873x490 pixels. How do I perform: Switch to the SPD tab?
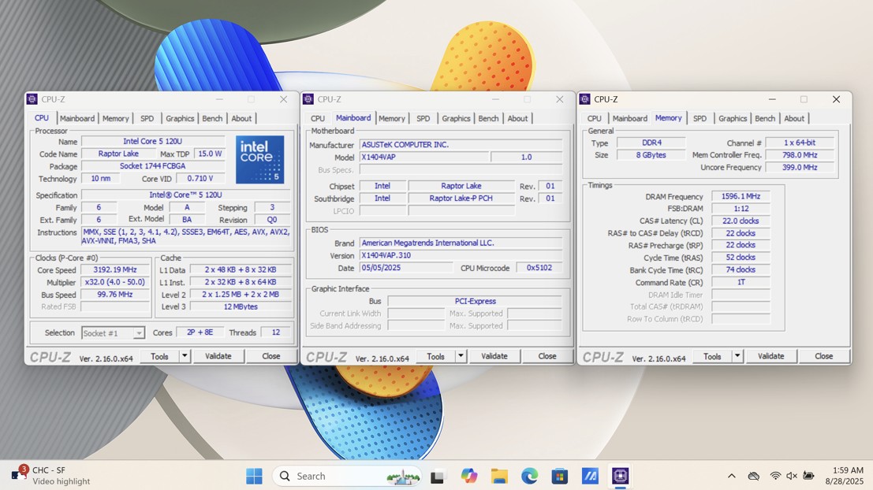(x=147, y=117)
